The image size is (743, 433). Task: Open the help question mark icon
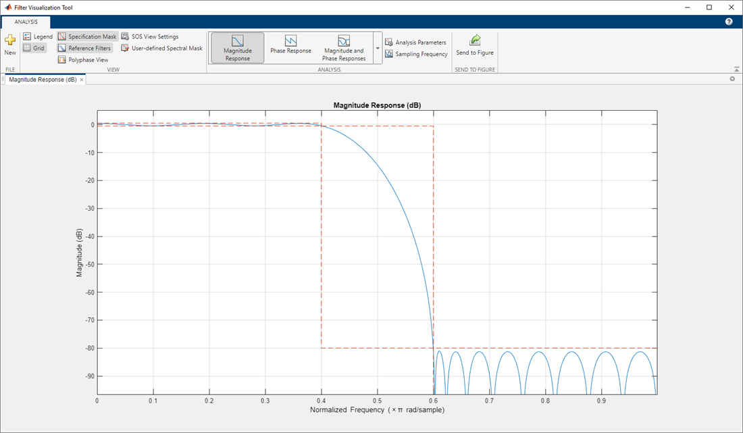tap(729, 22)
